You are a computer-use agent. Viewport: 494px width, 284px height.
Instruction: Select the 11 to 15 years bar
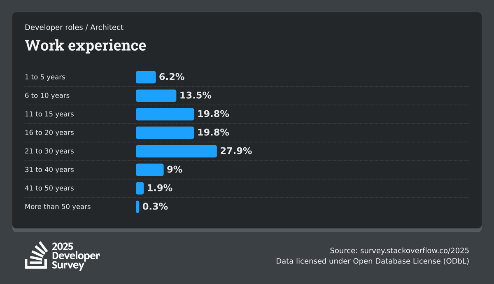coord(165,114)
